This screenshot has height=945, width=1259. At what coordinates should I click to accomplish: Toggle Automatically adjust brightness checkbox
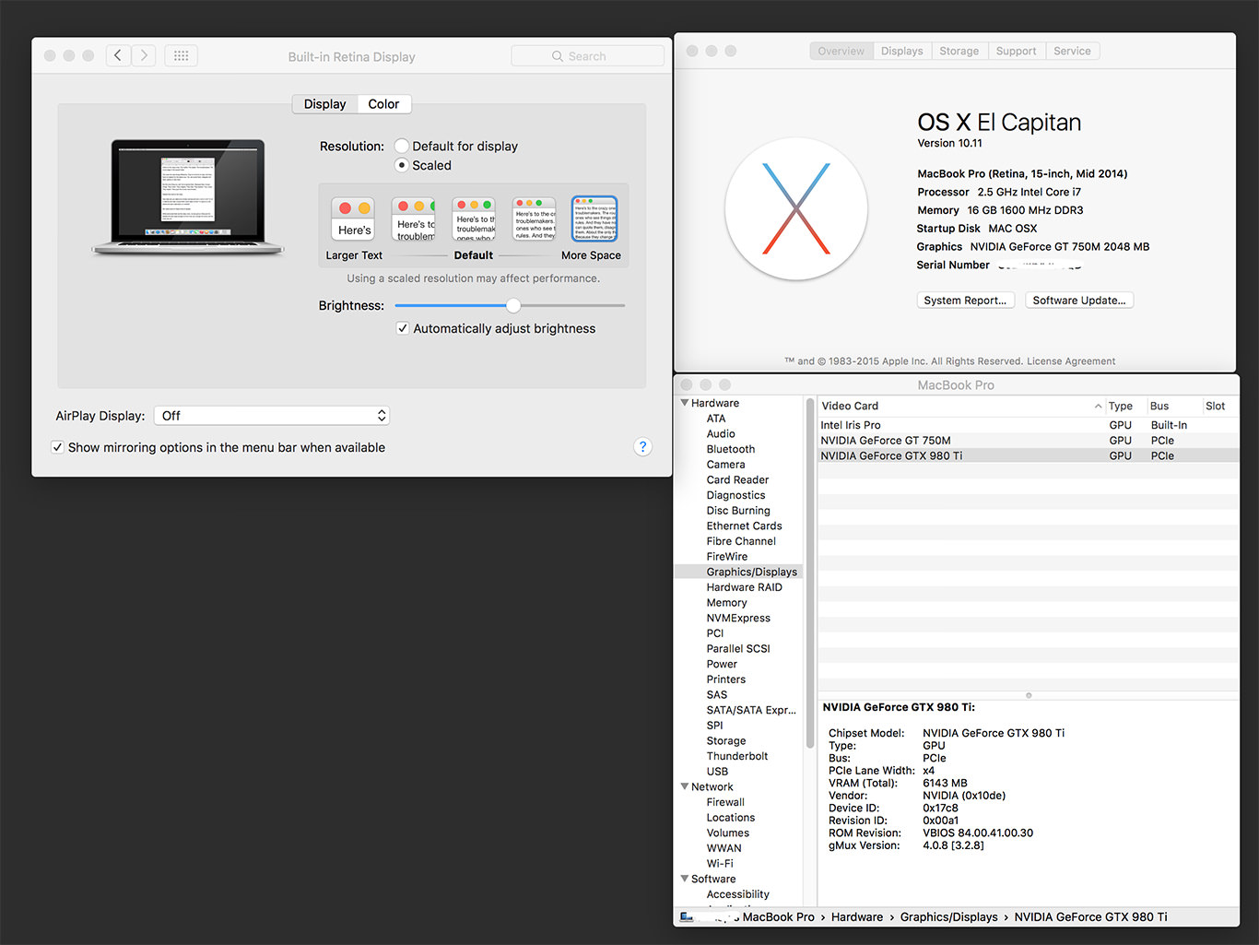(x=403, y=328)
